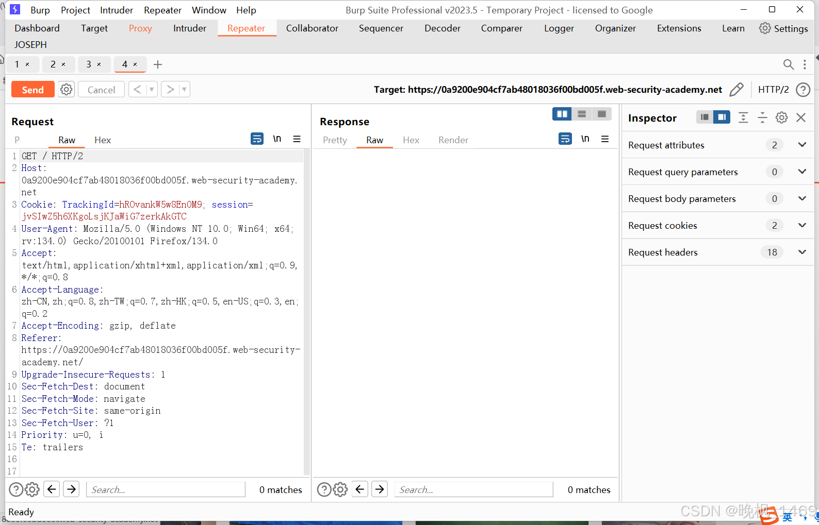Search Repeater tabs with magnifier icon
The height and width of the screenshot is (525, 819).
click(788, 64)
